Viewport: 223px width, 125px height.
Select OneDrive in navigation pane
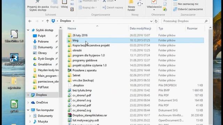click(x=42, y=102)
